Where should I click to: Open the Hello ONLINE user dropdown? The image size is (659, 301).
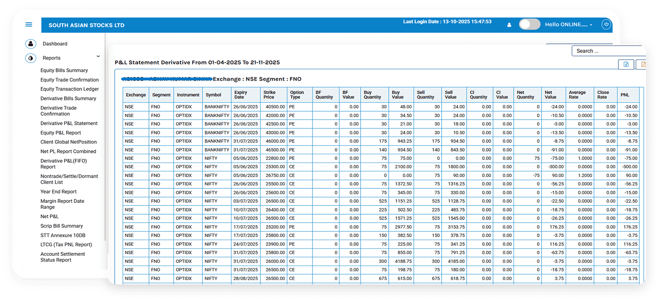pos(568,25)
